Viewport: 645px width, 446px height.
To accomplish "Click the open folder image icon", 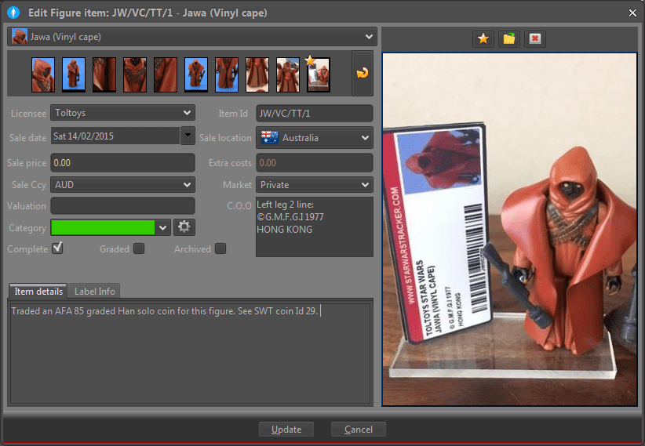I will click(509, 38).
